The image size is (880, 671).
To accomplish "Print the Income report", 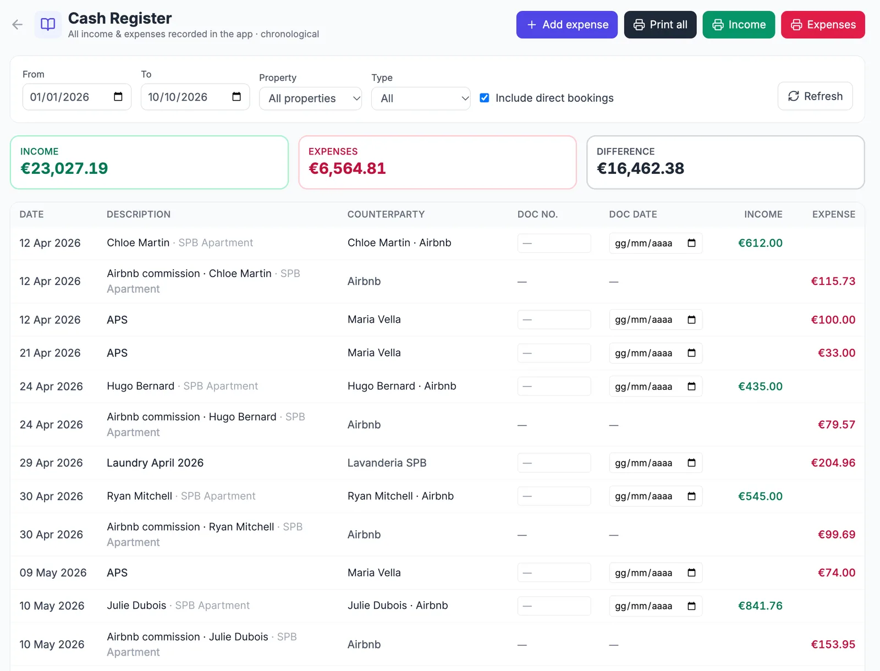I will [x=739, y=25].
